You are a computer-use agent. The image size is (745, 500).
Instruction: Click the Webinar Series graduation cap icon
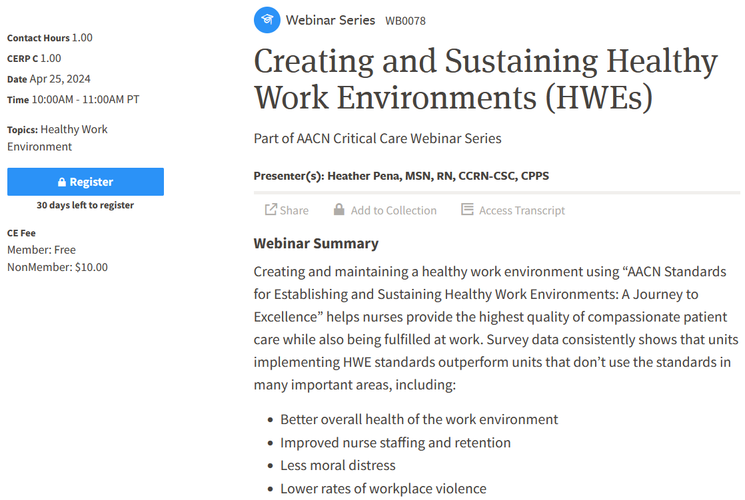[267, 19]
